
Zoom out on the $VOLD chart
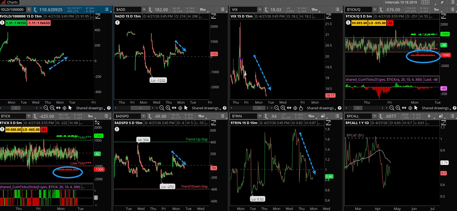46,108
